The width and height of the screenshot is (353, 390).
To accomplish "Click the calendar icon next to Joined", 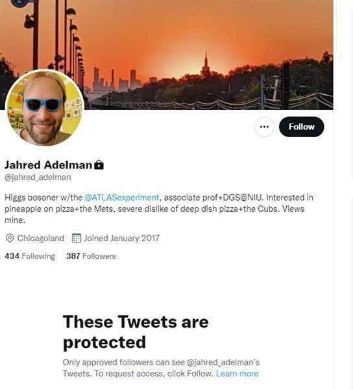I will click(x=77, y=239).
